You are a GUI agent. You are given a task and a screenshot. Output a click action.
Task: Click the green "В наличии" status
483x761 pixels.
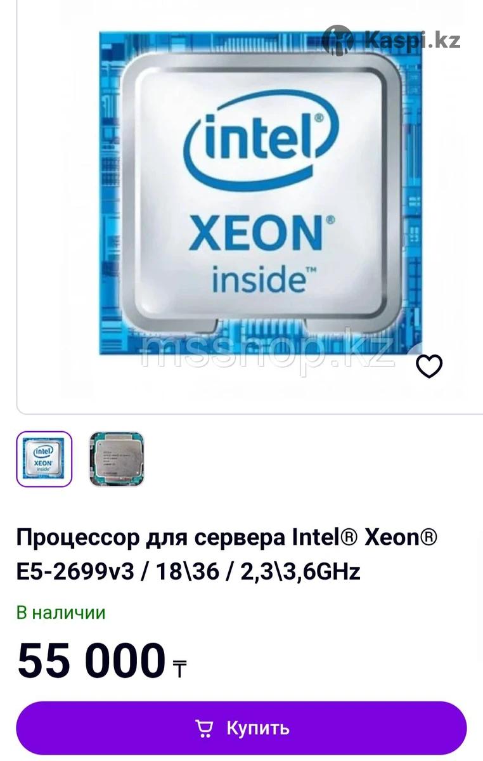[x=61, y=613]
